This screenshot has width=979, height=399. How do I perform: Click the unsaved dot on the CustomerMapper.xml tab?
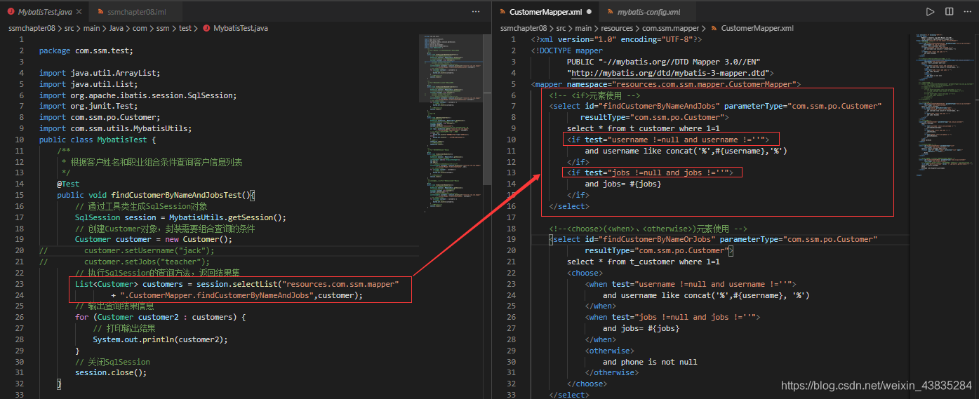[x=589, y=12]
